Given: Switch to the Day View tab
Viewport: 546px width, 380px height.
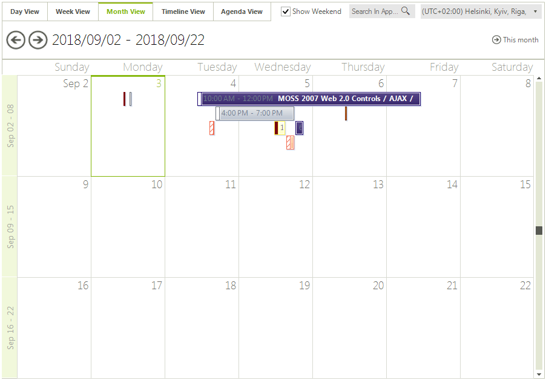Looking at the screenshot, I should [x=24, y=11].
